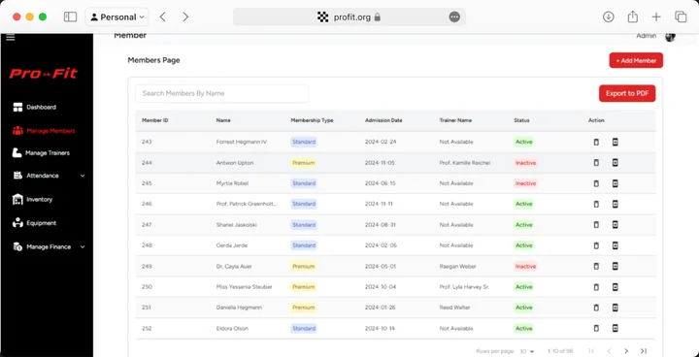Click the profit.org address bar

click(349, 16)
